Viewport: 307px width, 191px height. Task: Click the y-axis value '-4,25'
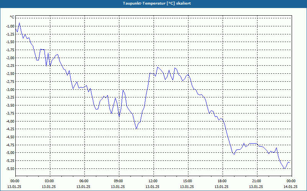(10, 129)
